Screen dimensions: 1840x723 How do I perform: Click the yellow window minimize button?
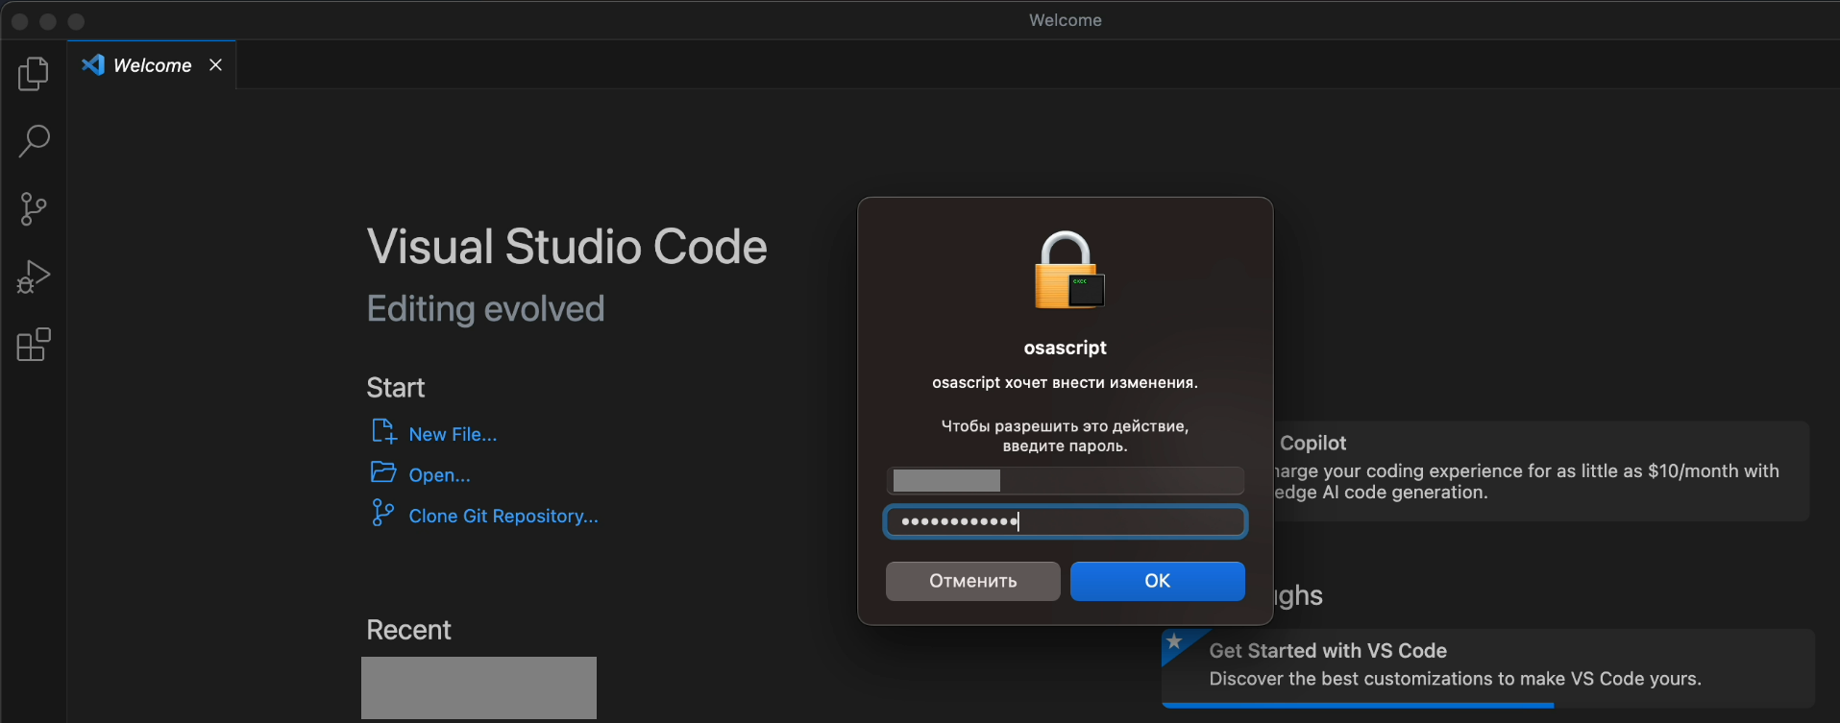48,21
